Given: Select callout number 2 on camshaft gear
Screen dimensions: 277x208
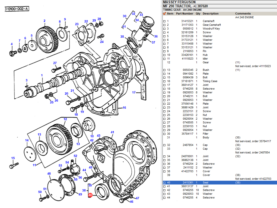Looking at the screenshot, I should click(x=44, y=21).
